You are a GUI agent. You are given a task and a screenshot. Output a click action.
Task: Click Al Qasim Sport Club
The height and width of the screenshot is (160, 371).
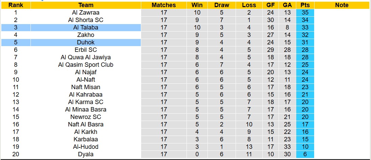coord(86,65)
